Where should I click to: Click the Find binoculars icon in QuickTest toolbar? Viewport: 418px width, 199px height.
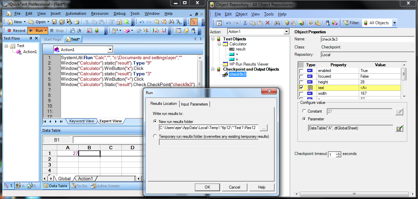171,22
